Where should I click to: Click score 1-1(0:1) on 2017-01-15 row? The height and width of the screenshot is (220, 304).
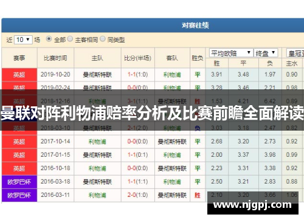(x=138, y=155)
